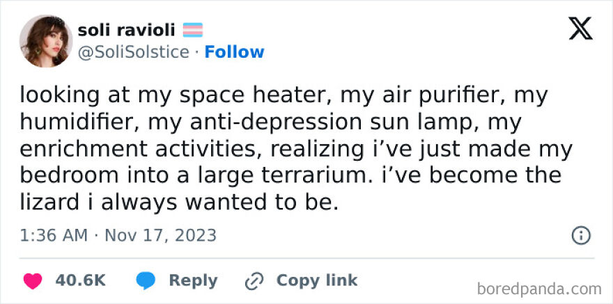Open the tweet info circle icon
The image size is (613, 304).
581,235
